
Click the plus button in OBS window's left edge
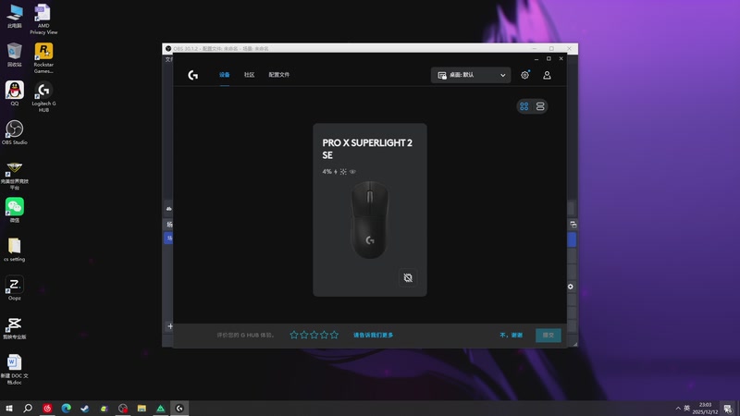[x=170, y=326]
